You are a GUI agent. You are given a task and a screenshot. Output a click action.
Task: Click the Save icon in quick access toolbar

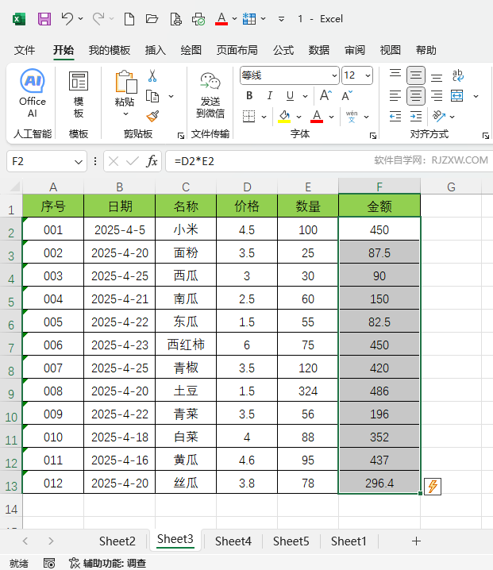pos(44,18)
